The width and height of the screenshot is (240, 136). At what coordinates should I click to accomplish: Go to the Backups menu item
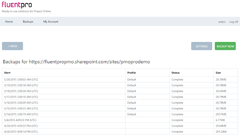[28, 22]
